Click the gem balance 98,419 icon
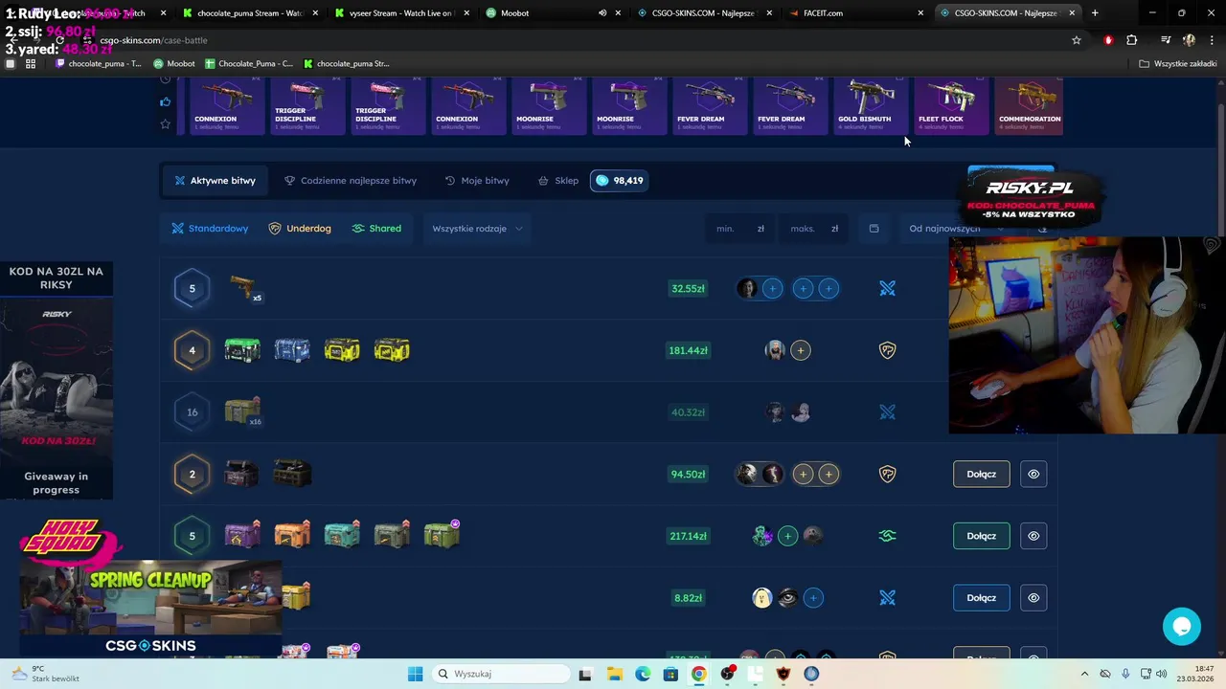Viewport: 1226px width, 689px height. 602,180
